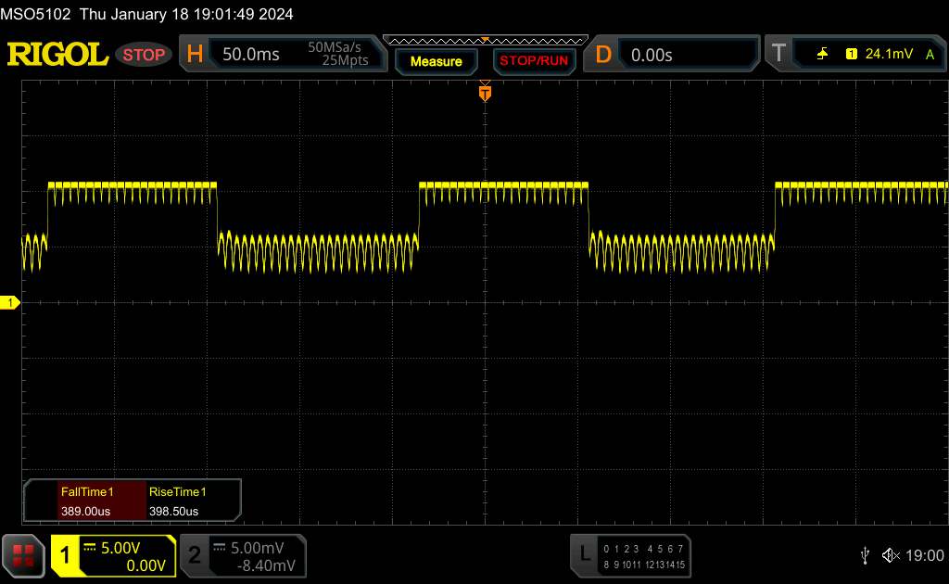Screen dimensions: 949x584
Task: Click the D delay icon
Action: pos(603,55)
